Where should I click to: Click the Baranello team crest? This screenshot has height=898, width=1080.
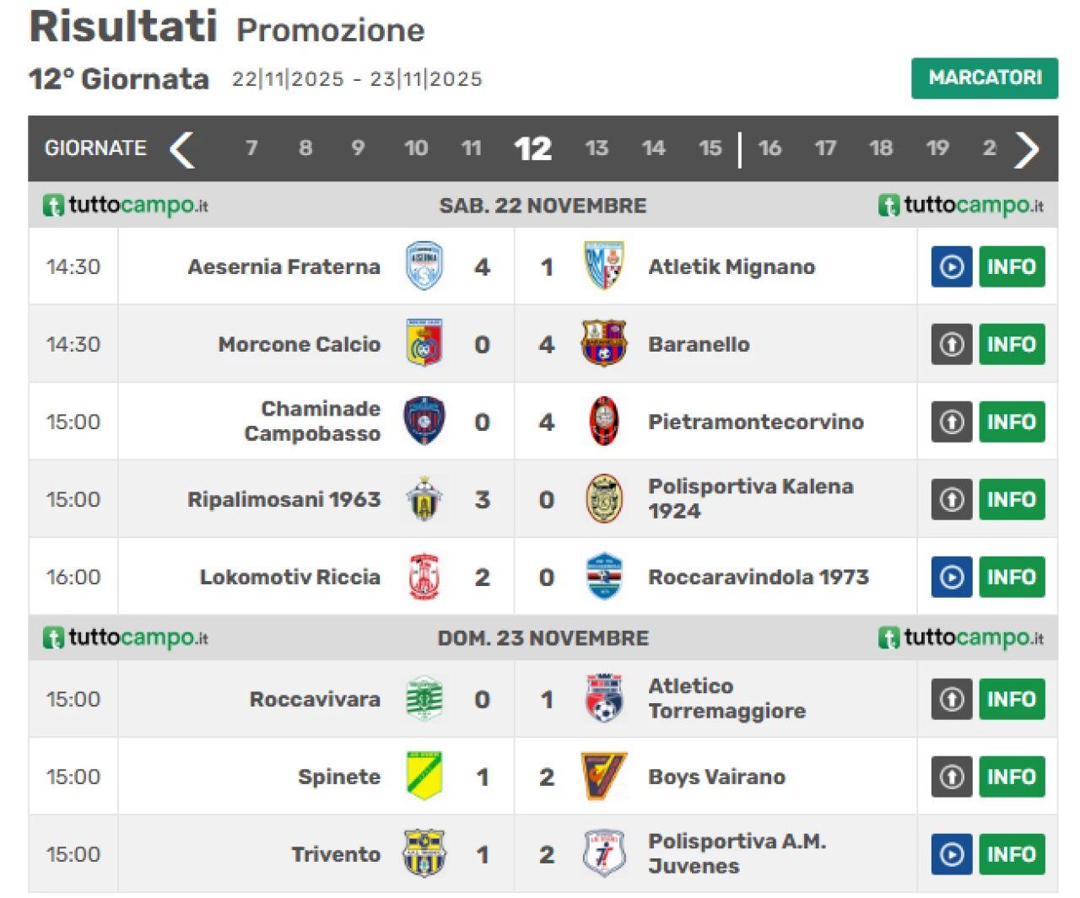tap(604, 344)
